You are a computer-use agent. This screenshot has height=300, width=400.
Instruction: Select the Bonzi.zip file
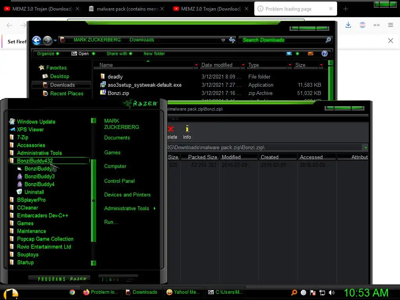click(x=118, y=93)
